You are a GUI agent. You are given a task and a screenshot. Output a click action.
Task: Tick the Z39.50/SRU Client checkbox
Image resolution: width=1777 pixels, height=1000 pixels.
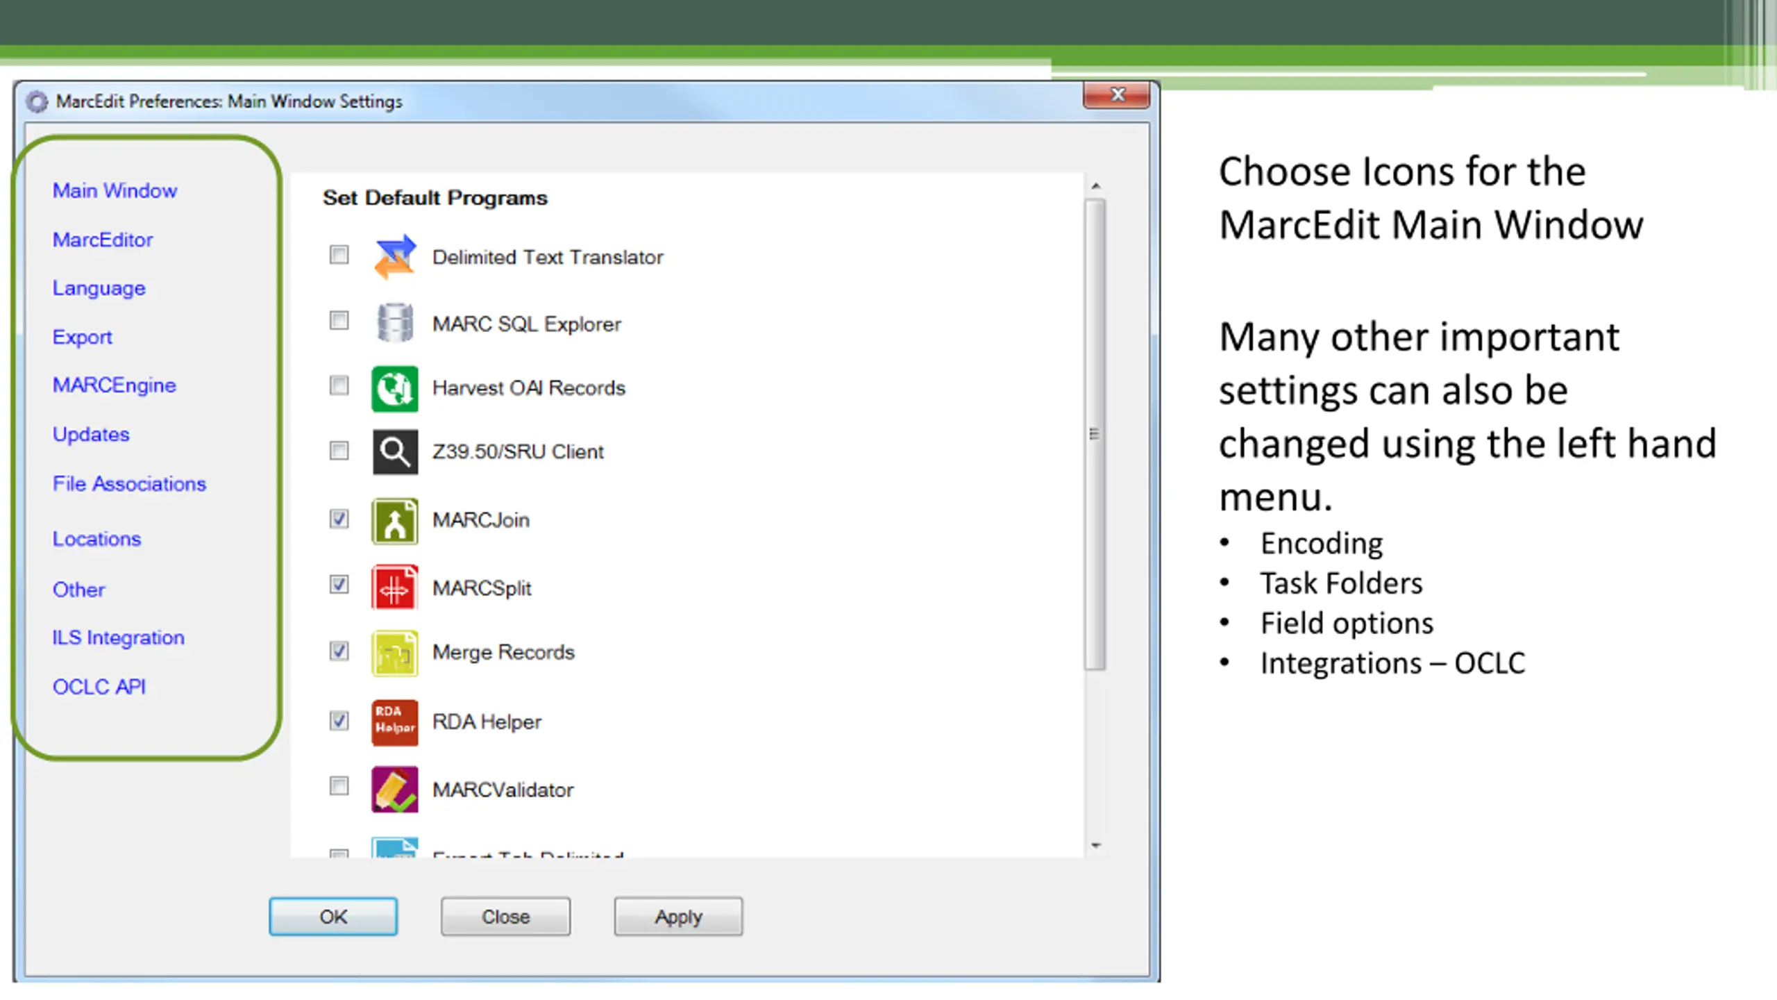pyautogui.click(x=339, y=451)
